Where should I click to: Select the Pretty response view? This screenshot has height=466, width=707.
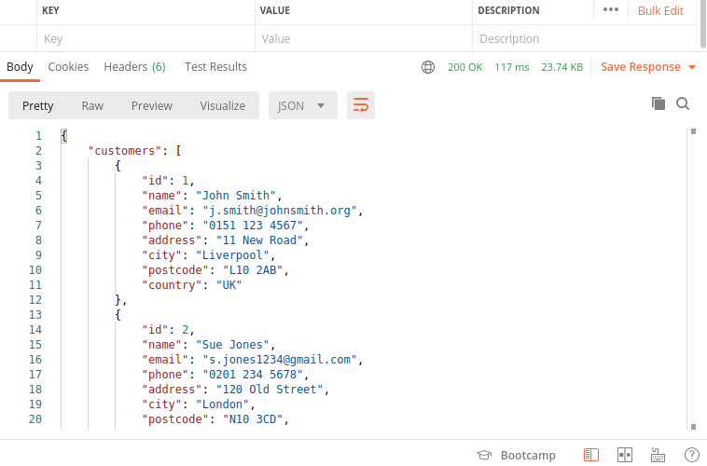pyautogui.click(x=38, y=105)
